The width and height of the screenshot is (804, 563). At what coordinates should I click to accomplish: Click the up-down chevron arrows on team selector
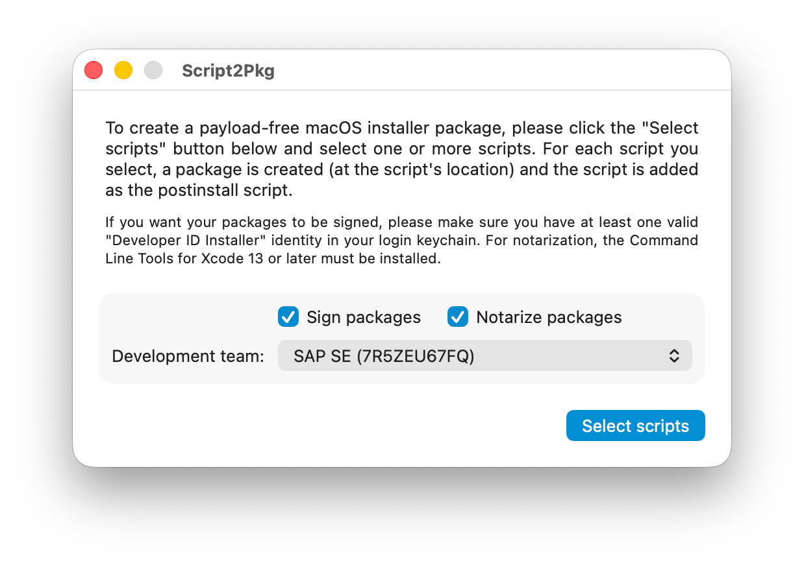click(x=674, y=355)
